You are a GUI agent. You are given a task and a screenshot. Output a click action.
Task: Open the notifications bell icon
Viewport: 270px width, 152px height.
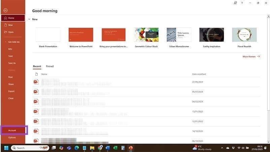click(265, 148)
